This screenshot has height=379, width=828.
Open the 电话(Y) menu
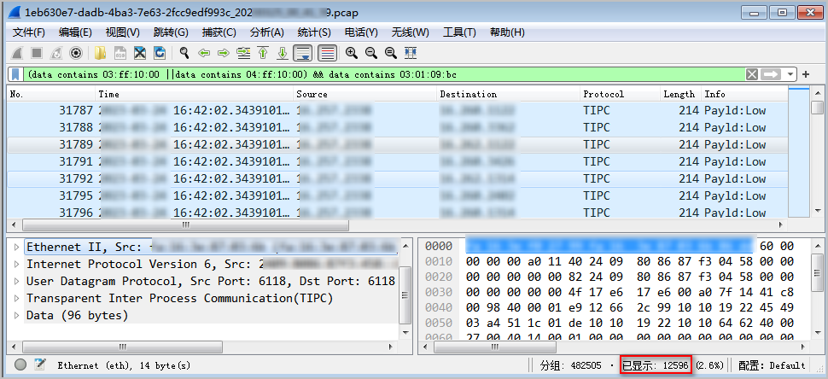[x=361, y=32]
